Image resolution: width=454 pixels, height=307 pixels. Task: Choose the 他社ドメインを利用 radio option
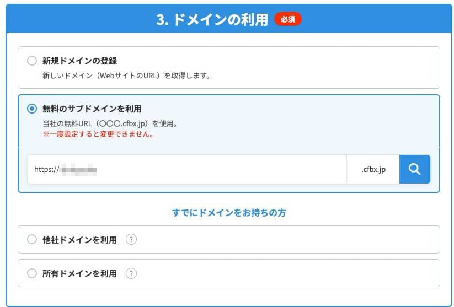coord(32,239)
